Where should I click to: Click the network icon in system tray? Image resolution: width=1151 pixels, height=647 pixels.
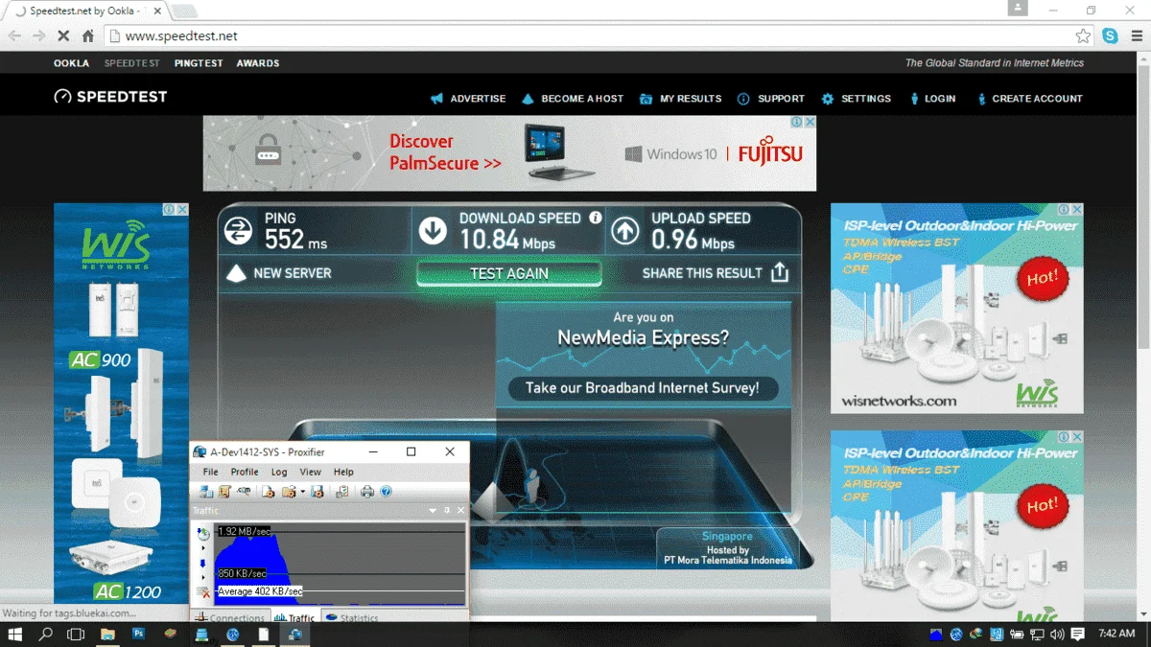tap(1037, 634)
